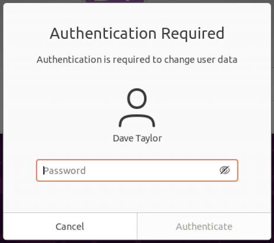Toggle password visibility with the eye icon

(x=225, y=170)
